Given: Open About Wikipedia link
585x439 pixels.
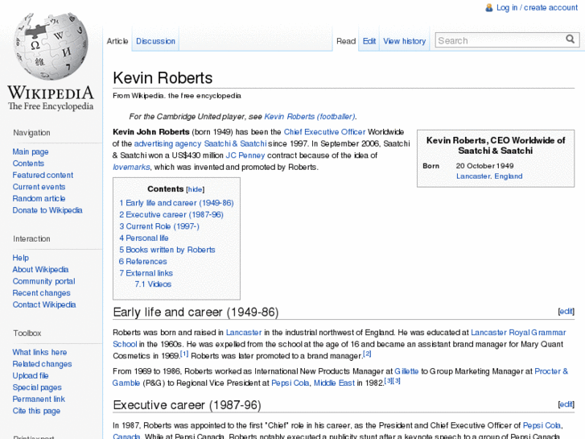Looking at the screenshot, I should (40, 269).
